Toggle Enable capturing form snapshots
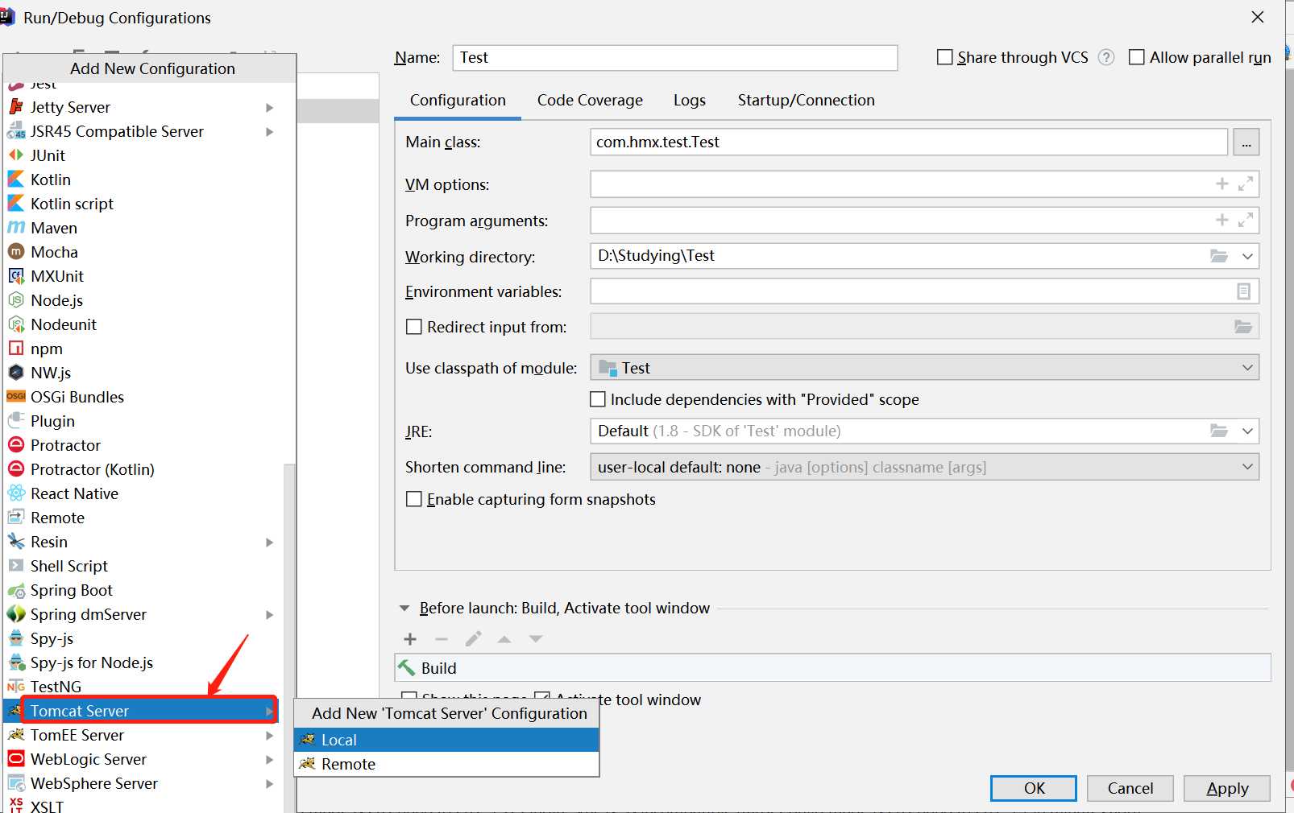The height and width of the screenshot is (813, 1294). [414, 499]
